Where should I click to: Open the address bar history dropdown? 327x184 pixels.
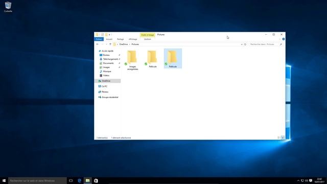click(242, 44)
